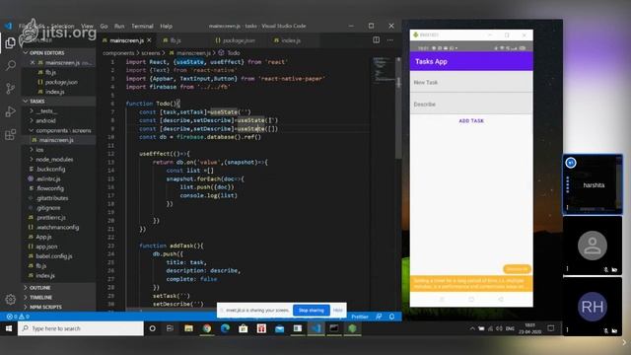Click the notifications bell in status bar

pyautogui.click(x=391, y=317)
